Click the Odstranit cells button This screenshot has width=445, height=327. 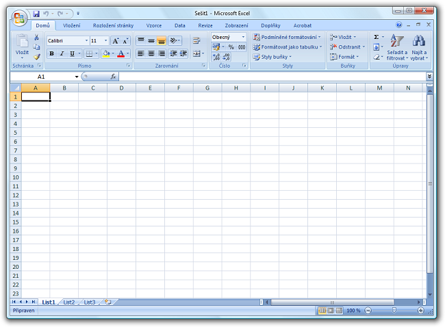click(347, 47)
